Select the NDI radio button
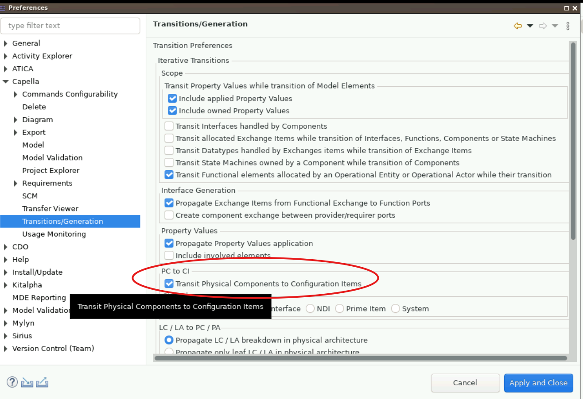Image resolution: width=583 pixels, height=399 pixels. pos(311,308)
